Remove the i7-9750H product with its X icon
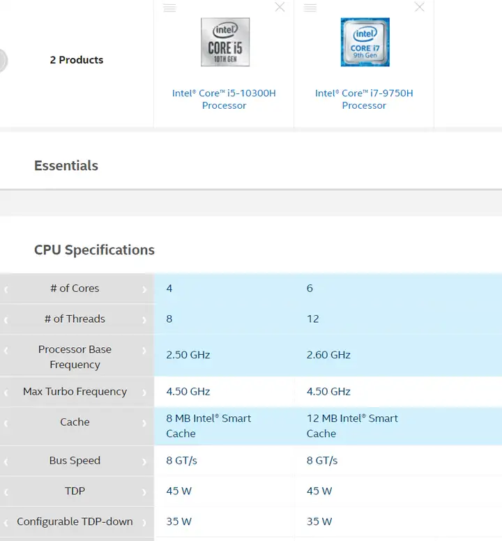The image size is (502, 541). tap(420, 7)
